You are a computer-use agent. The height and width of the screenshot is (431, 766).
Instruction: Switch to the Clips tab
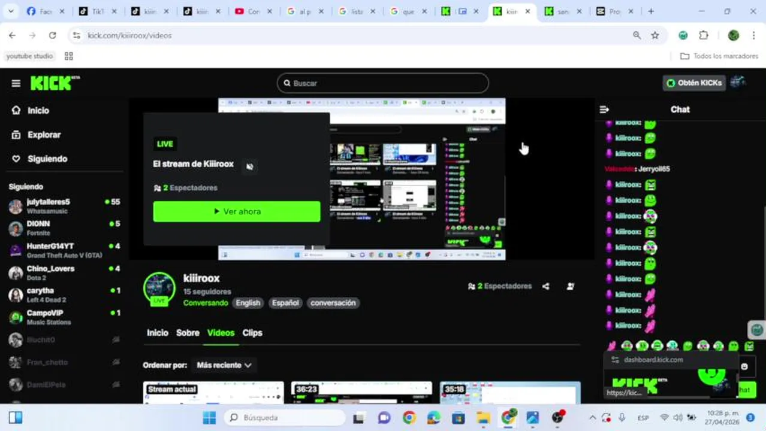point(252,333)
